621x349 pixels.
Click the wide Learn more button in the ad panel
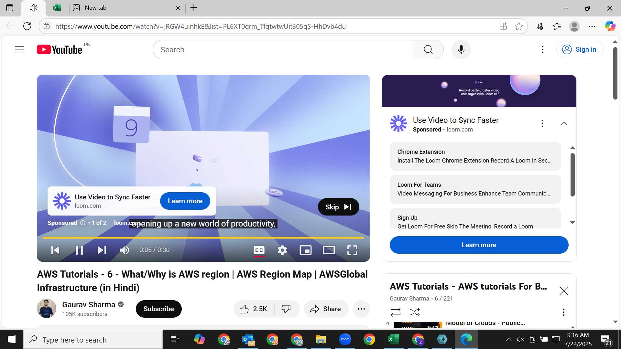[x=479, y=245]
